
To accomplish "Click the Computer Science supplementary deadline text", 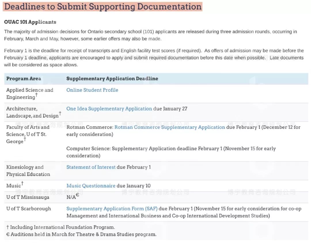I will pos(171,152).
